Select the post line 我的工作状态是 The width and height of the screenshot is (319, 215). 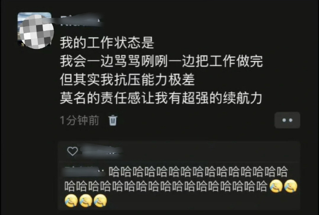(107, 42)
